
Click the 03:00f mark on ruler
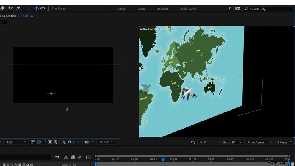[x=211, y=159]
